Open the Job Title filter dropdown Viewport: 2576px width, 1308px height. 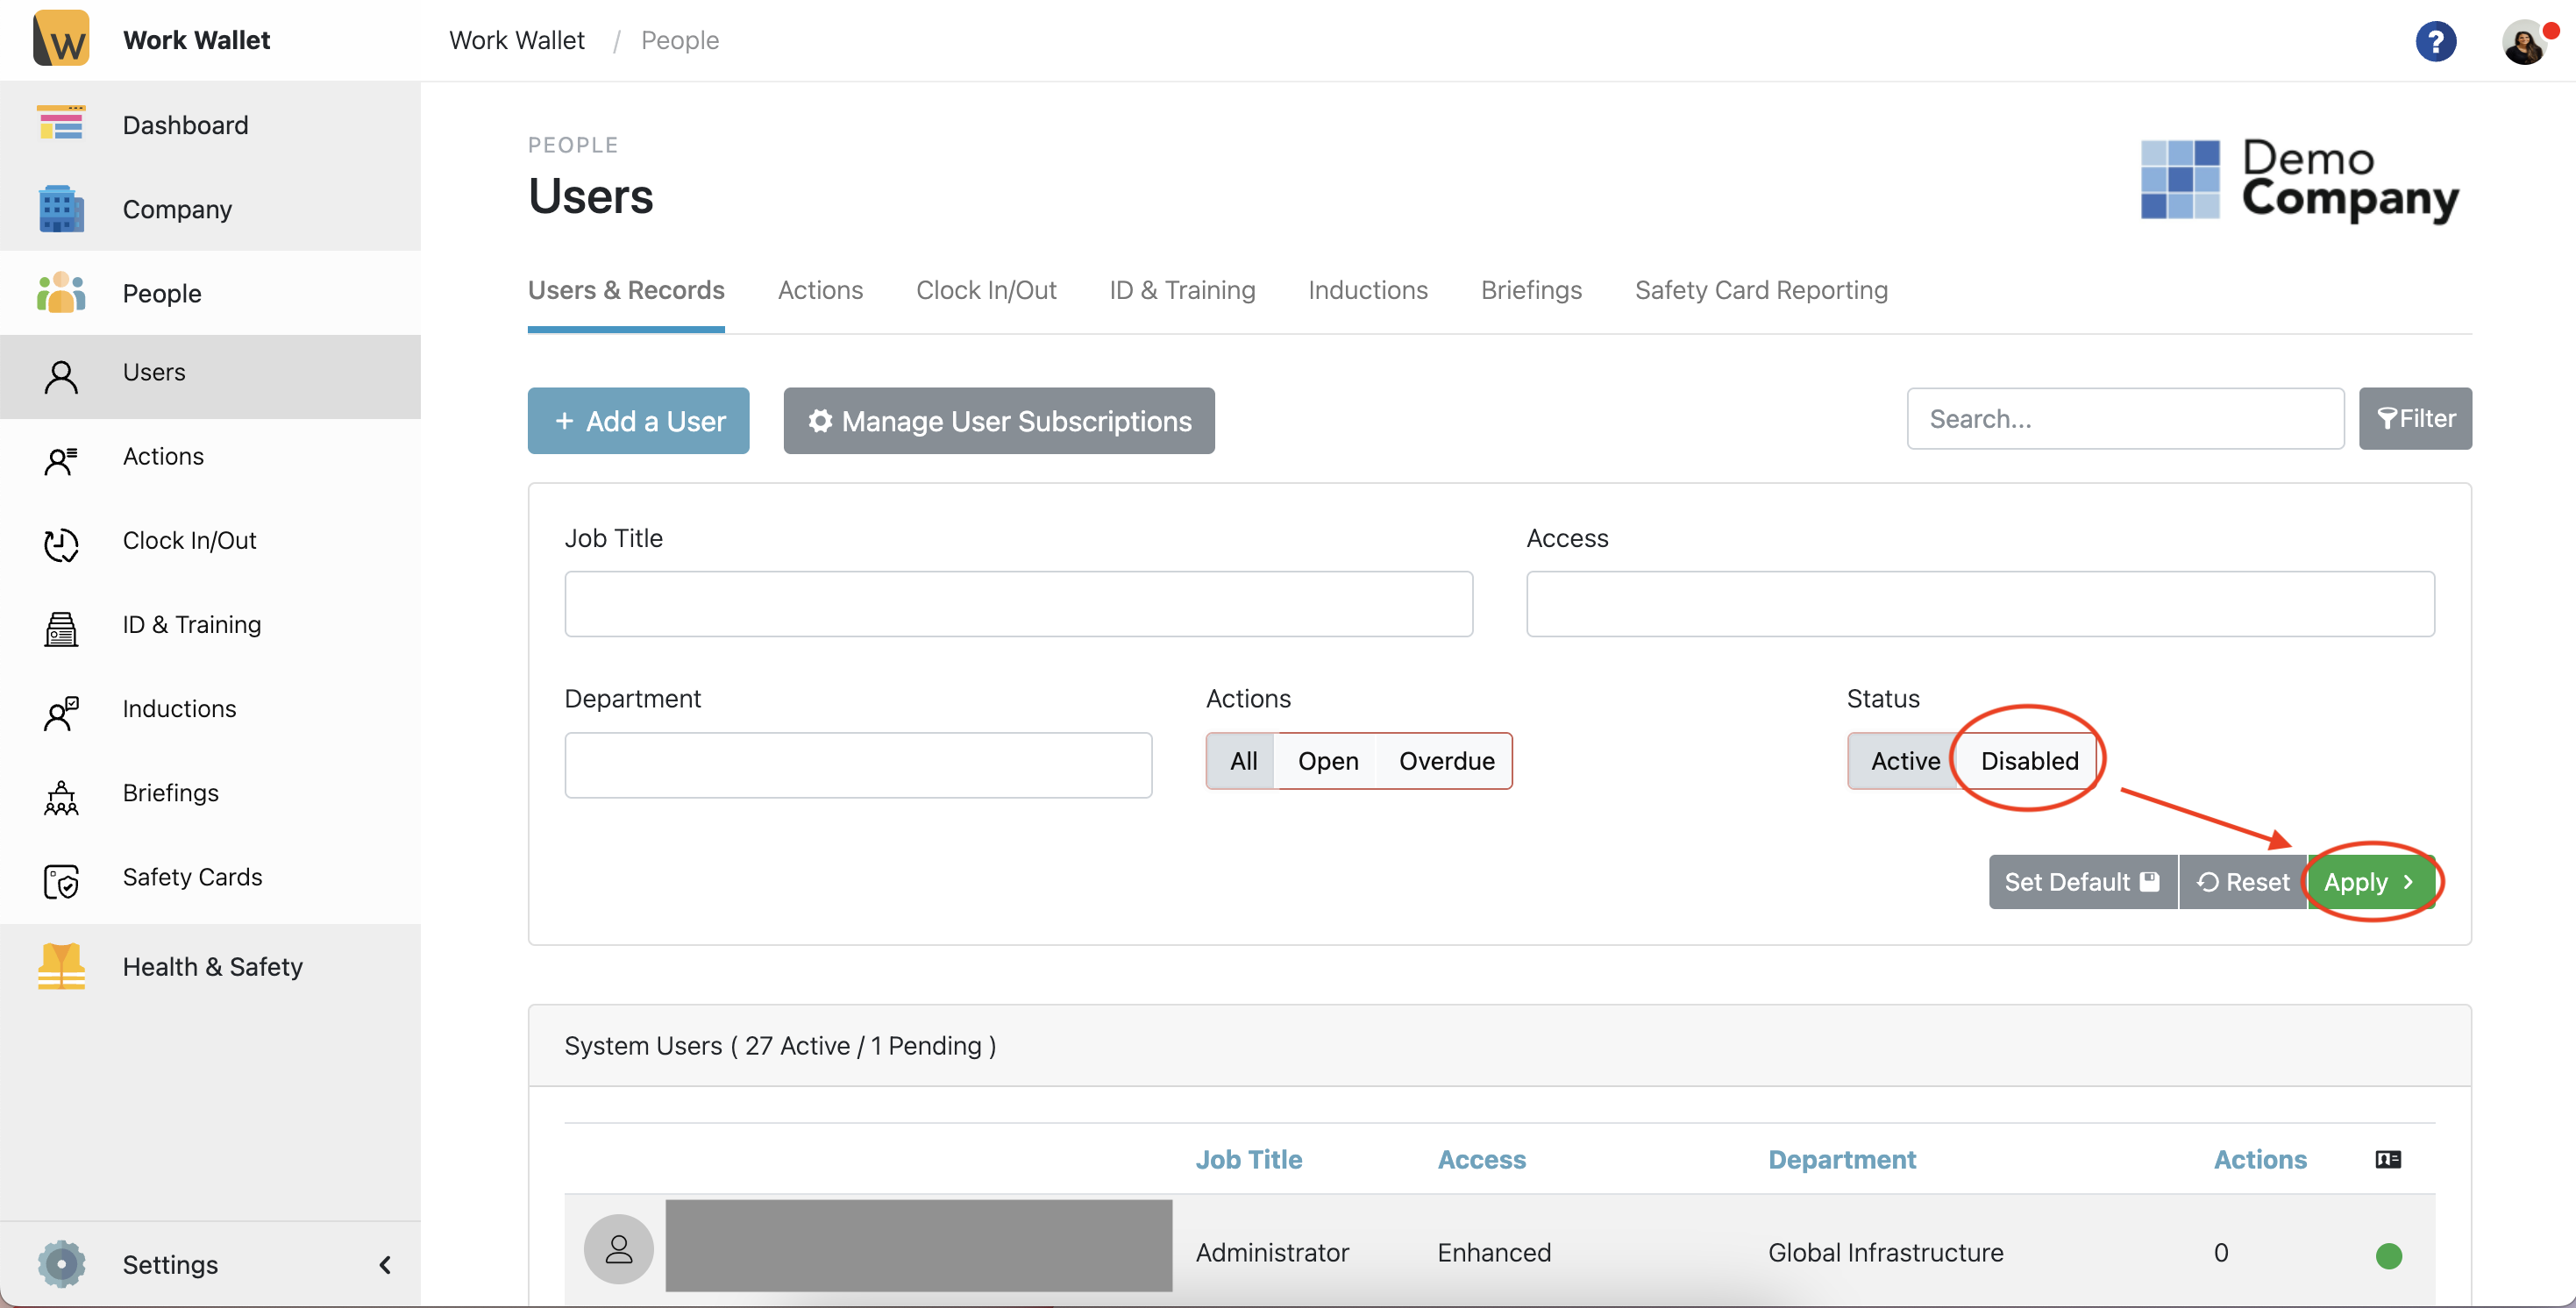click(x=1018, y=604)
